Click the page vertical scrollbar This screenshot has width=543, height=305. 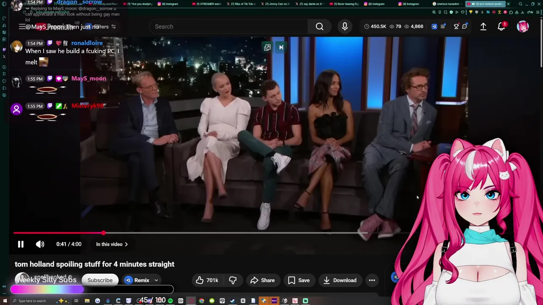(541, 42)
